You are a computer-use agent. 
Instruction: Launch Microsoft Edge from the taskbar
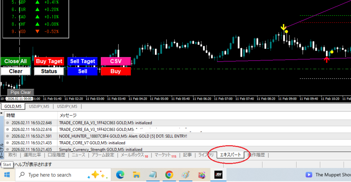tap(121, 175)
